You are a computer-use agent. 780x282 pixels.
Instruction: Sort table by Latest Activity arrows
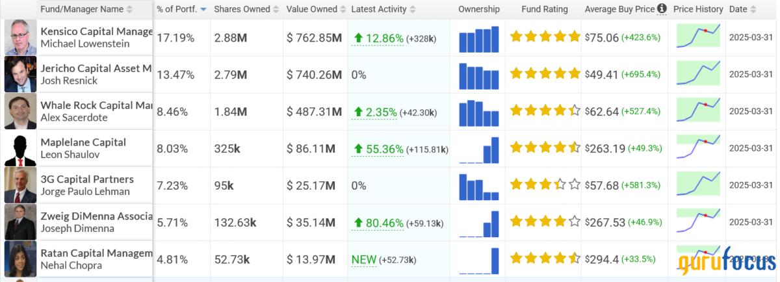pyautogui.click(x=413, y=9)
